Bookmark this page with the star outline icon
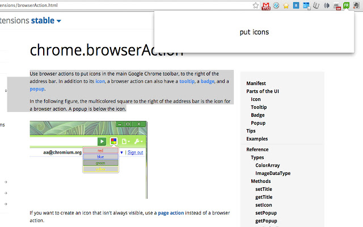The height and width of the screenshot is (227, 363). coord(256,5)
